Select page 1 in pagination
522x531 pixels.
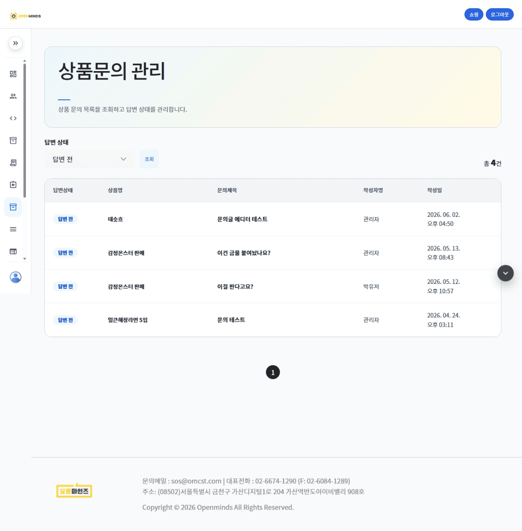(273, 372)
